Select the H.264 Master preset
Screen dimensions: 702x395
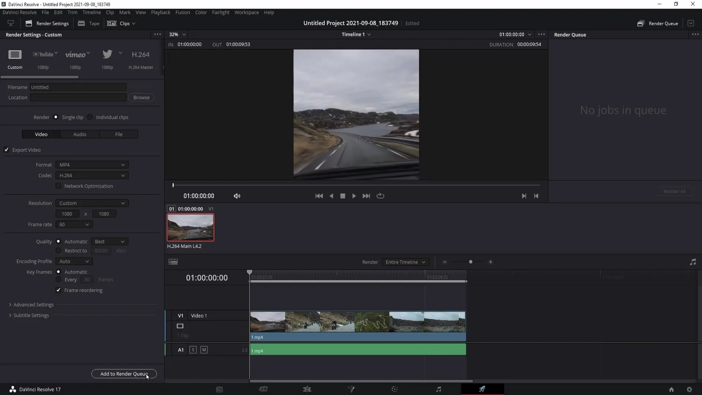(x=141, y=54)
